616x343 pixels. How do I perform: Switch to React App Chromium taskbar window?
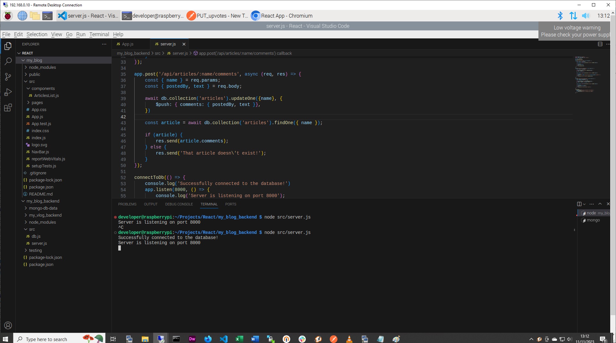[x=282, y=16]
